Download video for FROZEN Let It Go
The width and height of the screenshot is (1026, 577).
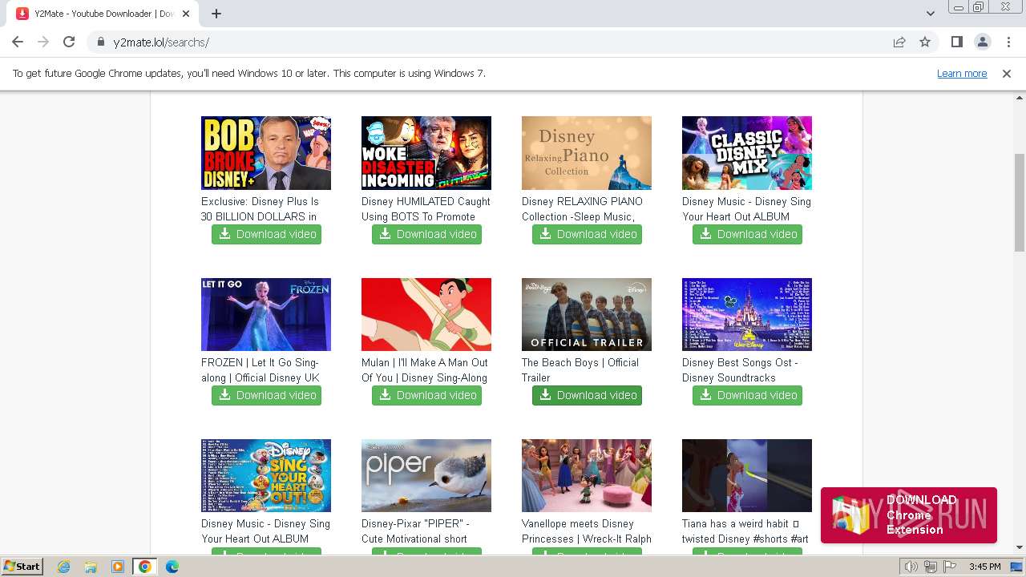[266, 395]
